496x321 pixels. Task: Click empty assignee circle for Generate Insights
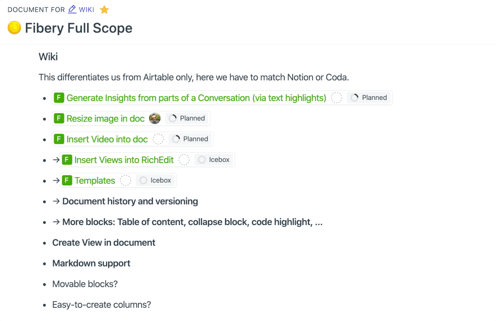pyautogui.click(x=336, y=98)
